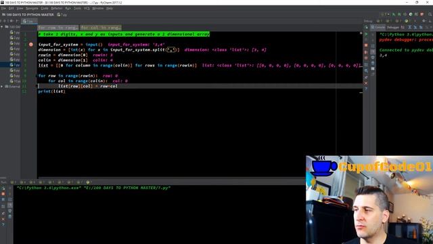Collapse the 'for row' code block fold

pyautogui.click(x=37, y=76)
